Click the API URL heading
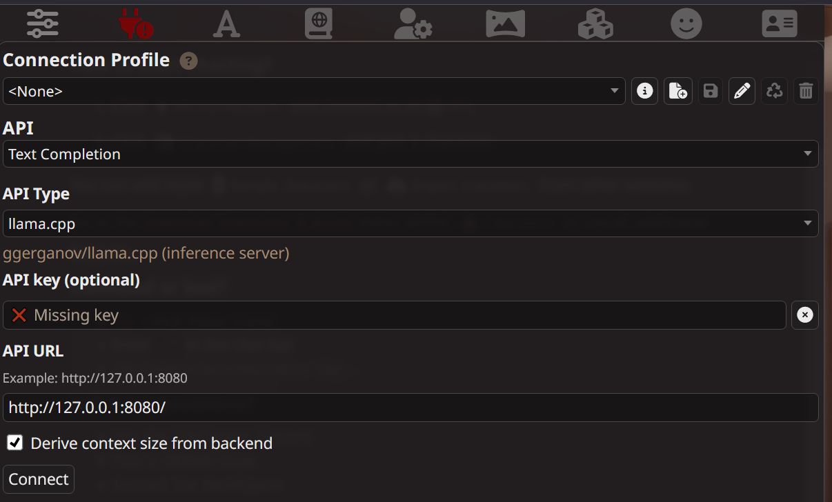The height and width of the screenshot is (502, 832). coord(33,350)
